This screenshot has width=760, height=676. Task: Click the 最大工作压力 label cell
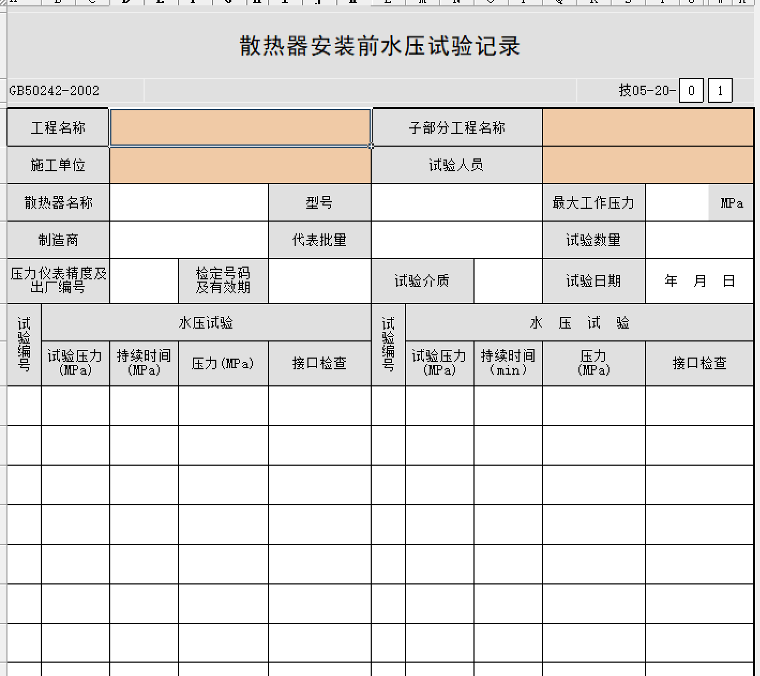click(x=593, y=202)
